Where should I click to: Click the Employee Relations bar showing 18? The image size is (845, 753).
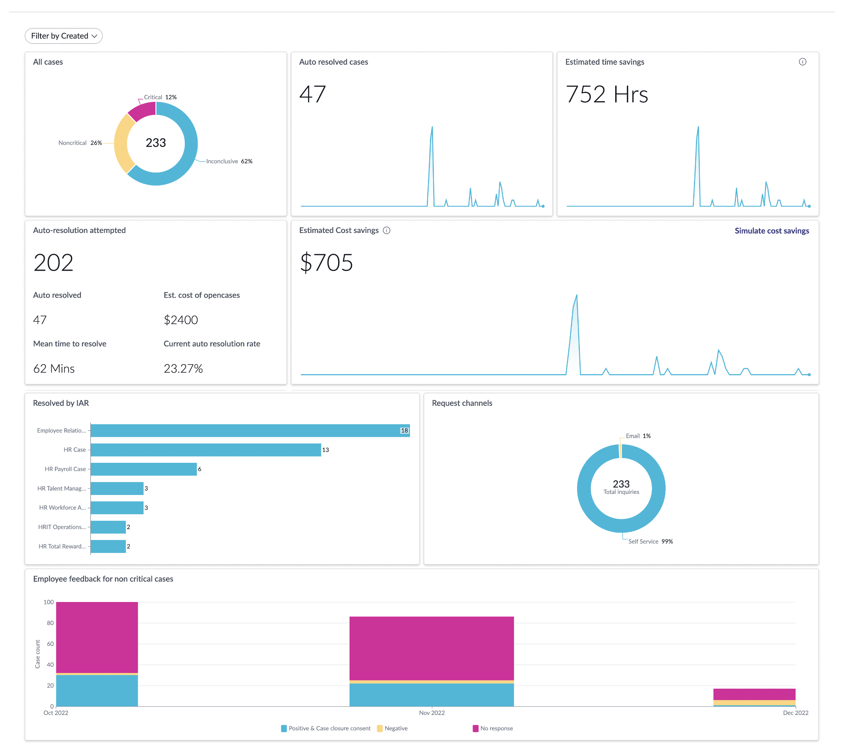click(x=250, y=430)
